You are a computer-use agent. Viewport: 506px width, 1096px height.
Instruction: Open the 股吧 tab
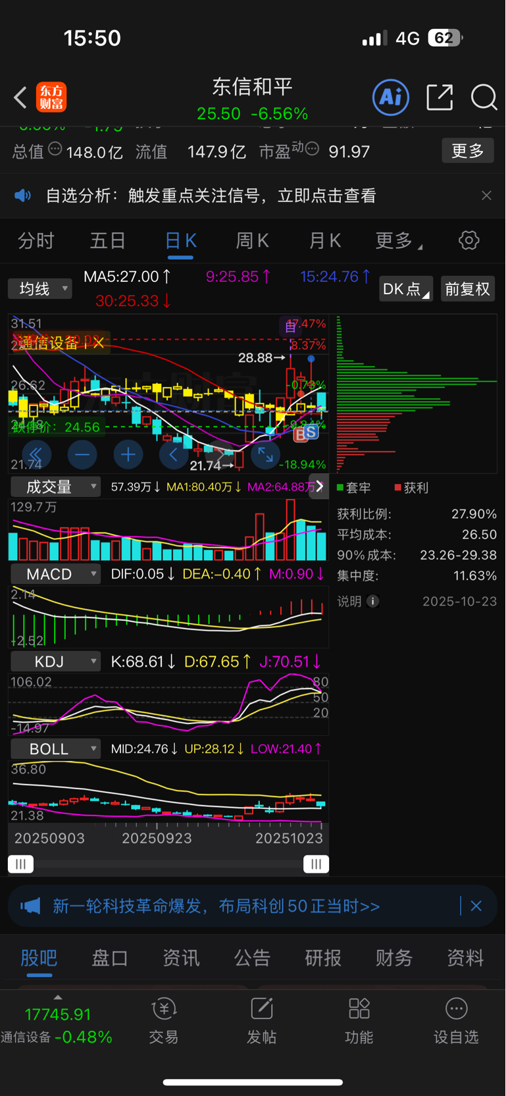click(x=39, y=958)
